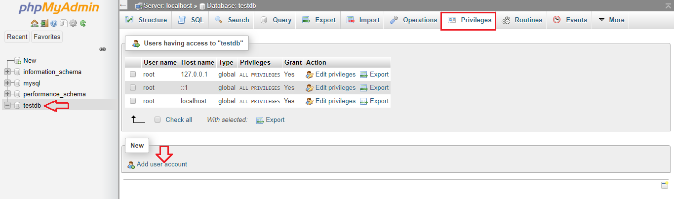Click the Add user account link
Screen dimensions: 674x199
click(x=161, y=164)
